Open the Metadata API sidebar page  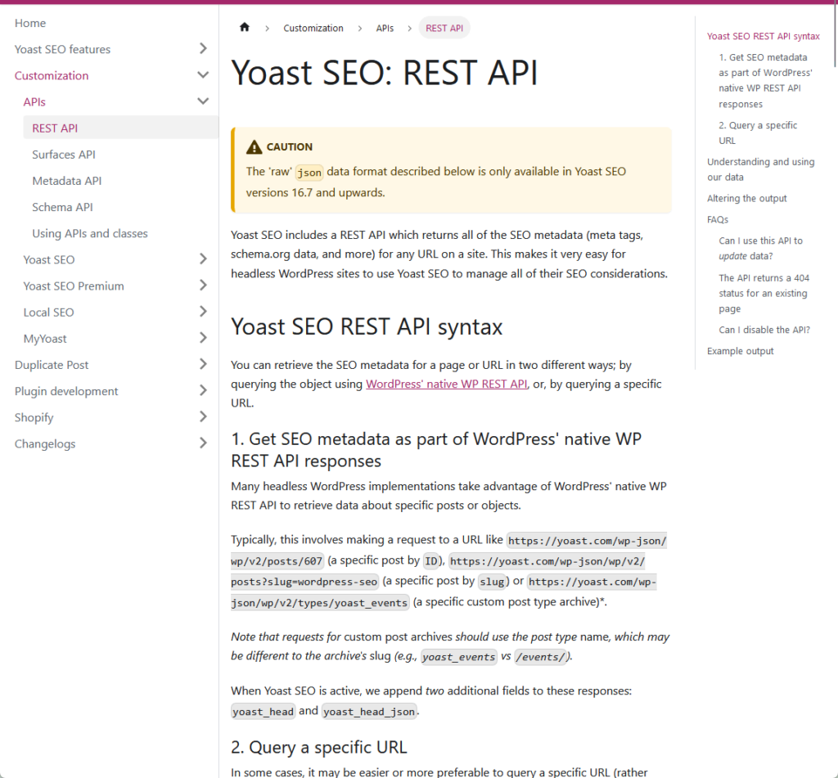[67, 181]
